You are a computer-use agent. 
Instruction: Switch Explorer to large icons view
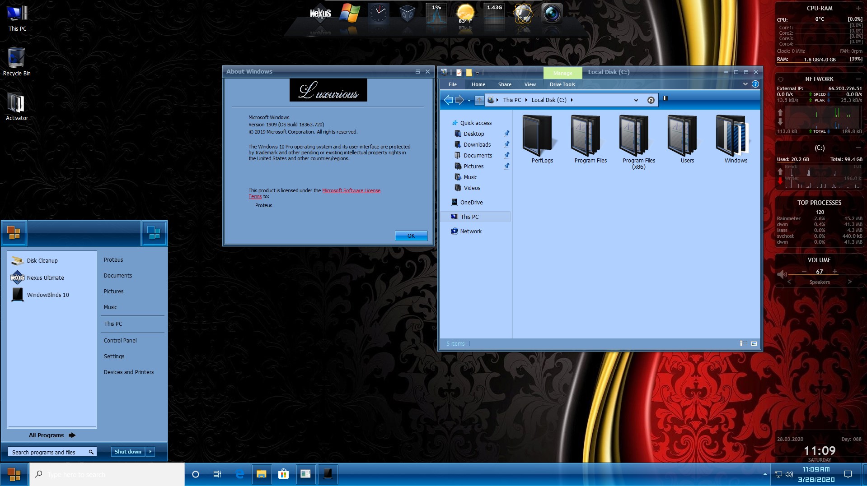pos(754,343)
